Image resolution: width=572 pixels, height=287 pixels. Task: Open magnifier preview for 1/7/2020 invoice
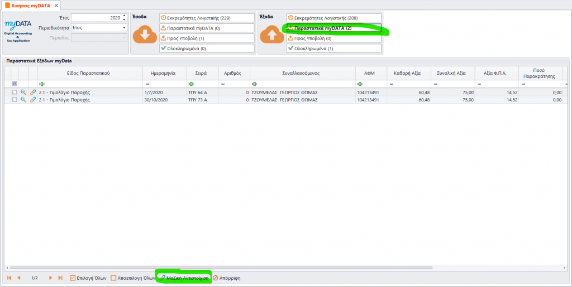point(23,93)
